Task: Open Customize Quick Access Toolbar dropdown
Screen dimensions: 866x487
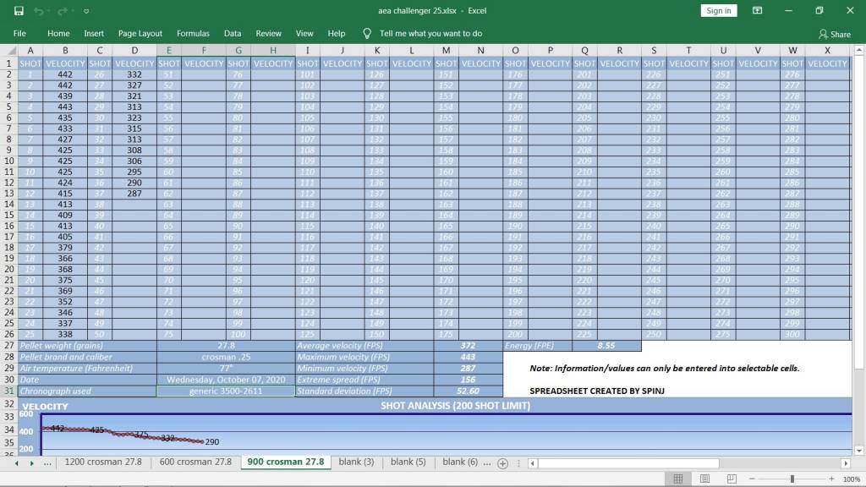Action: [86, 11]
